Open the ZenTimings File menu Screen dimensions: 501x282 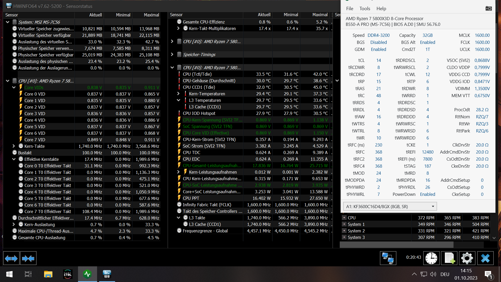coord(349,9)
